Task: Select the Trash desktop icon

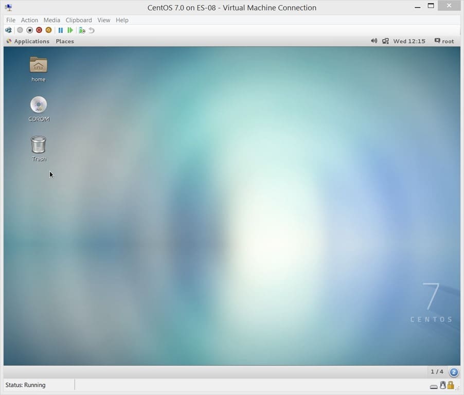Action: pyautogui.click(x=39, y=149)
